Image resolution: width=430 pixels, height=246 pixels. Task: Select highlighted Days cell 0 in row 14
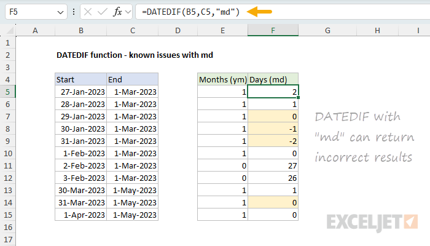click(x=273, y=202)
